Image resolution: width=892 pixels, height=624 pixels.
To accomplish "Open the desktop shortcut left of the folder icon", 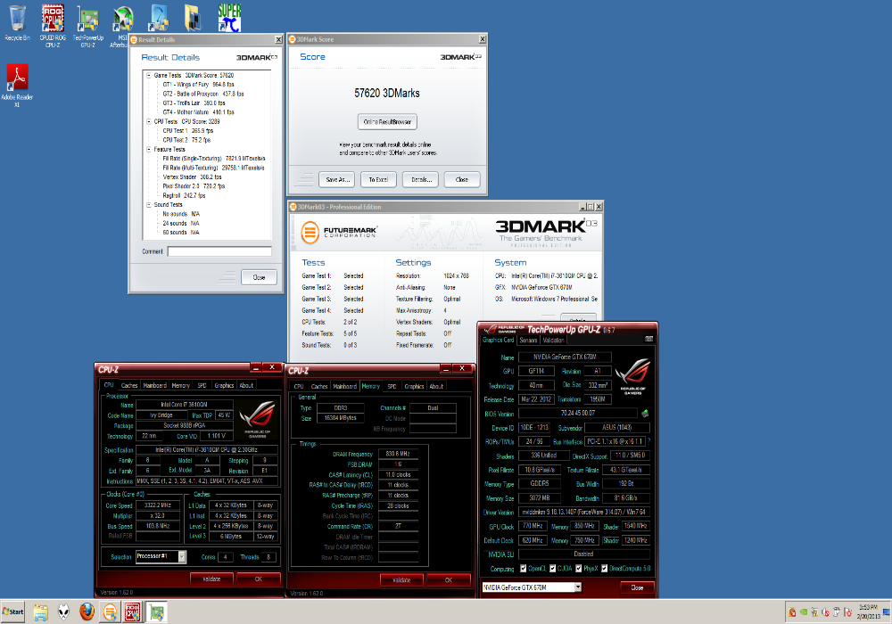I will pyautogui.click(x=158, y=18).
